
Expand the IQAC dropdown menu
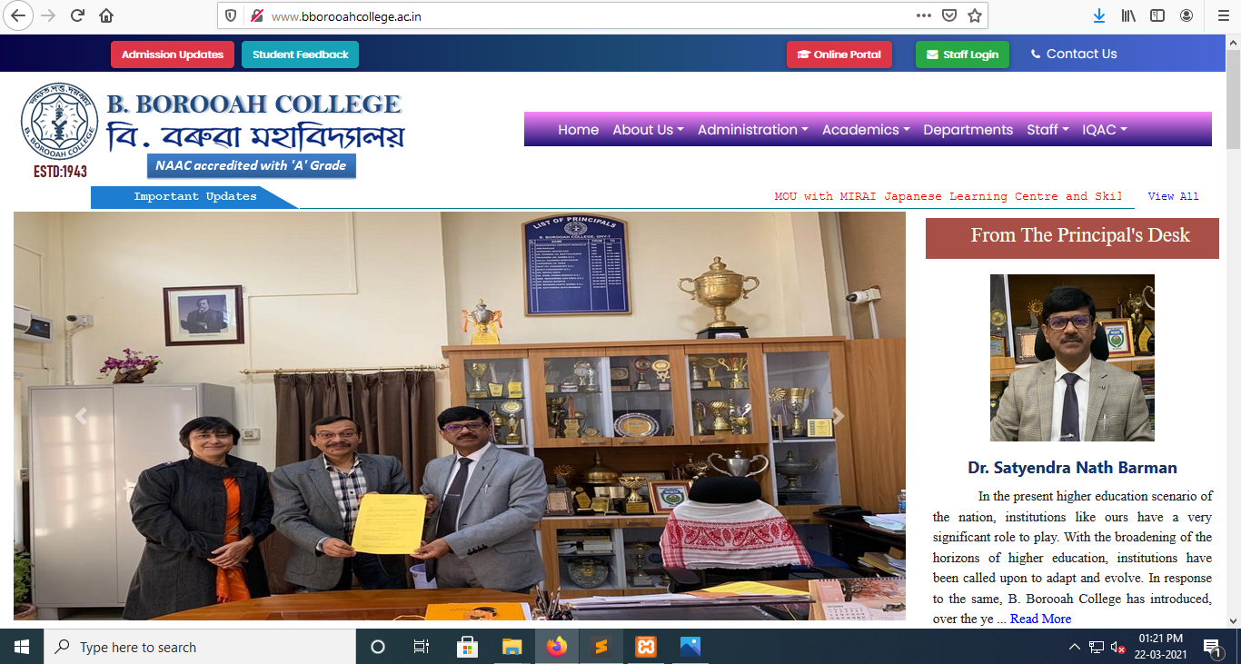coord(1105,130)
